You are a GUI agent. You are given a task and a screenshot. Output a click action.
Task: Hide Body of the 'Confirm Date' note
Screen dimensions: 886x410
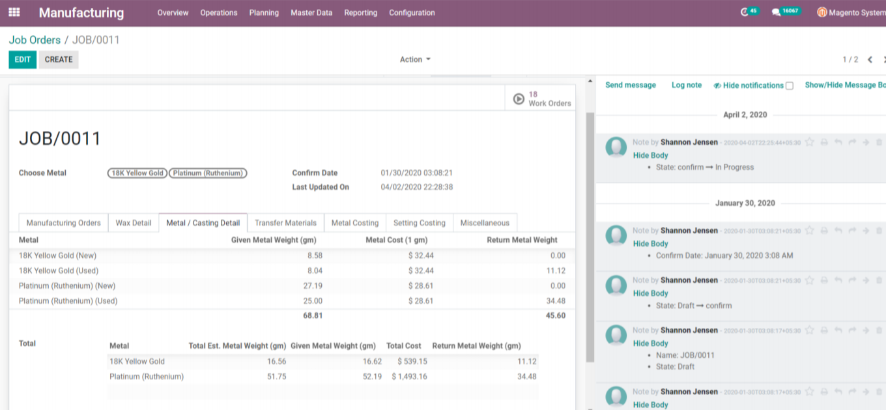[651, 244]
